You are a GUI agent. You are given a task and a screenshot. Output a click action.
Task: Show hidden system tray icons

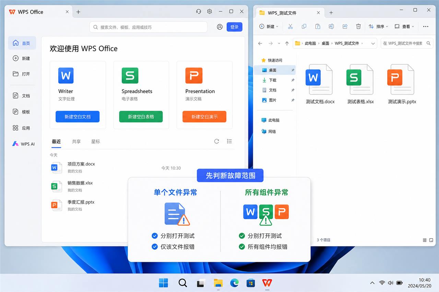[372, 283]
